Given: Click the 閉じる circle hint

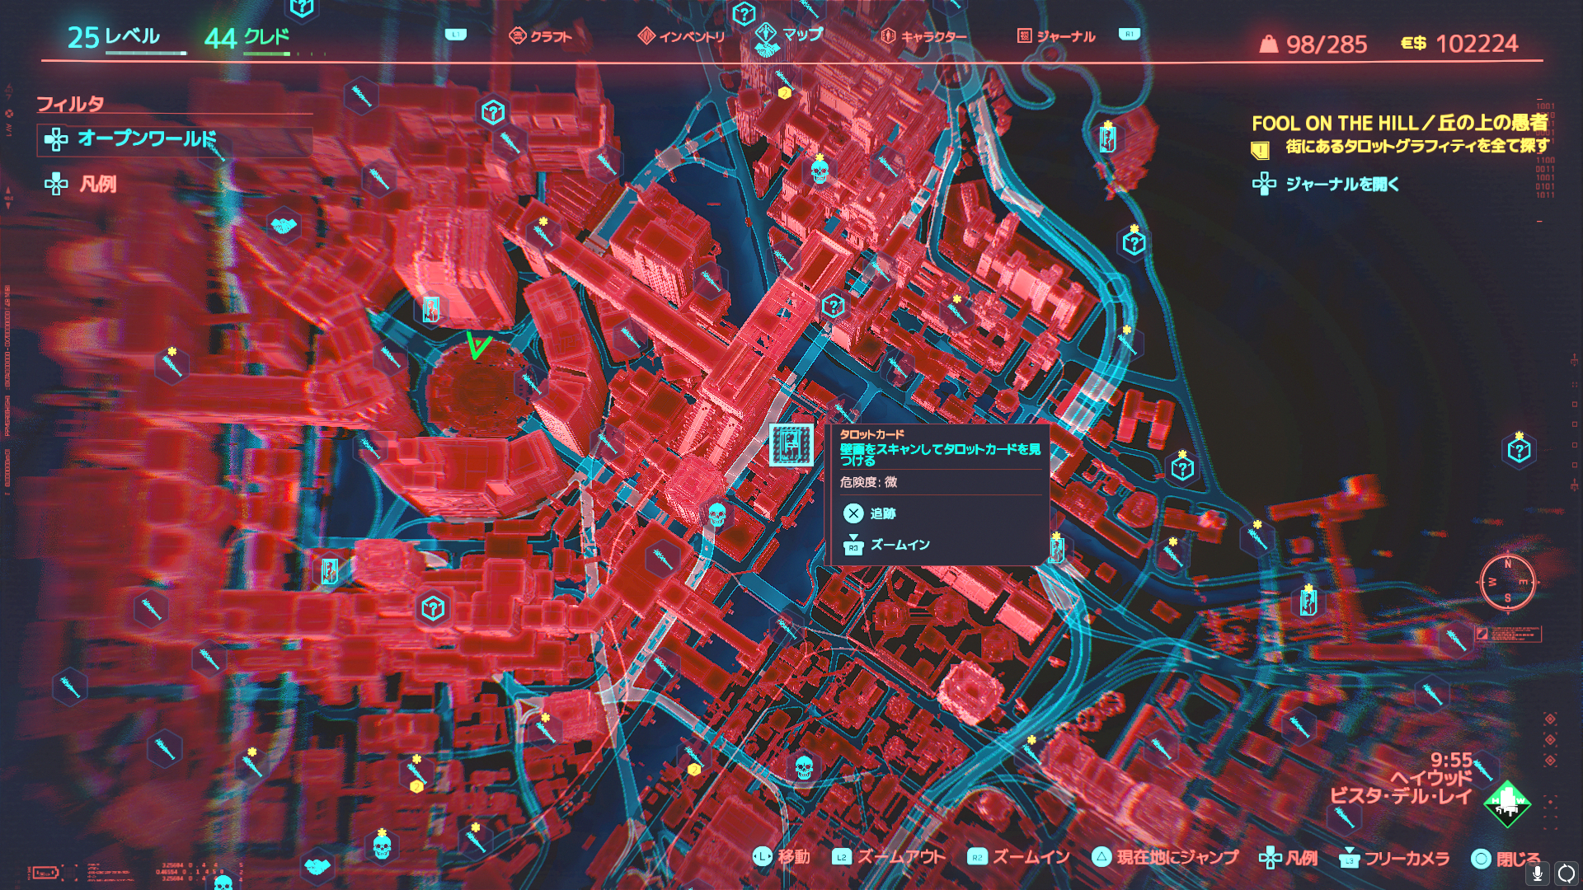Looking at the screenshot, I should [1505, 859].
